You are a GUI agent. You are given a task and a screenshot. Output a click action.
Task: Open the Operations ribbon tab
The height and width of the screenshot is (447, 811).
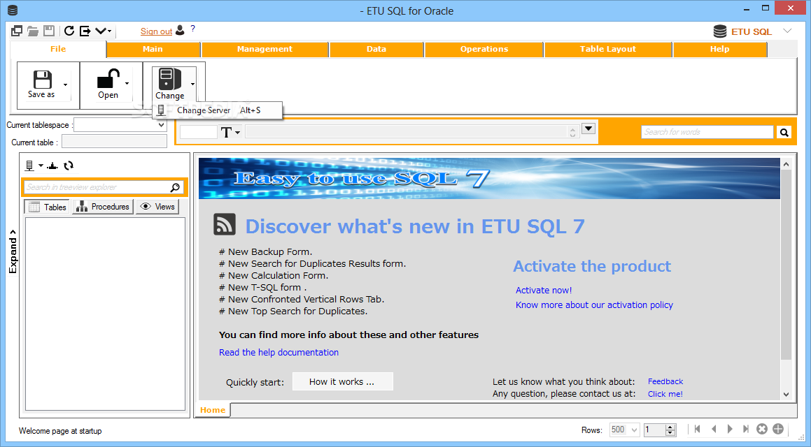click(x=484, y=49)
